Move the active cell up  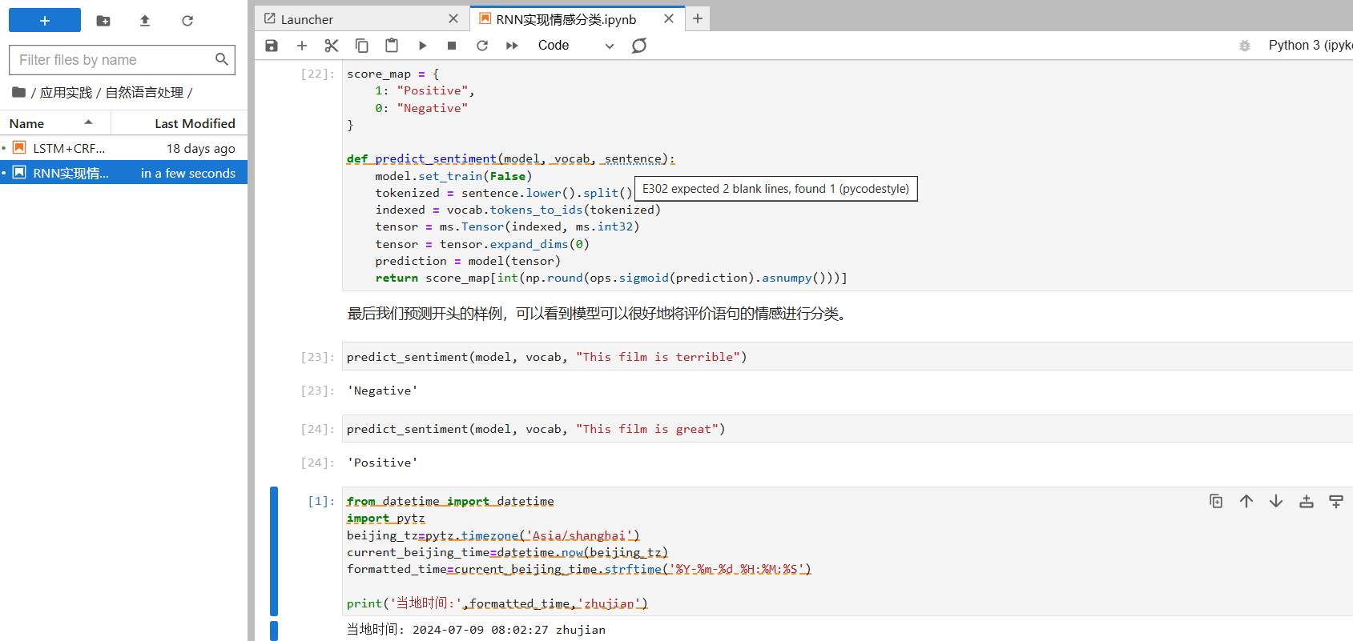tap(1246, 501)
